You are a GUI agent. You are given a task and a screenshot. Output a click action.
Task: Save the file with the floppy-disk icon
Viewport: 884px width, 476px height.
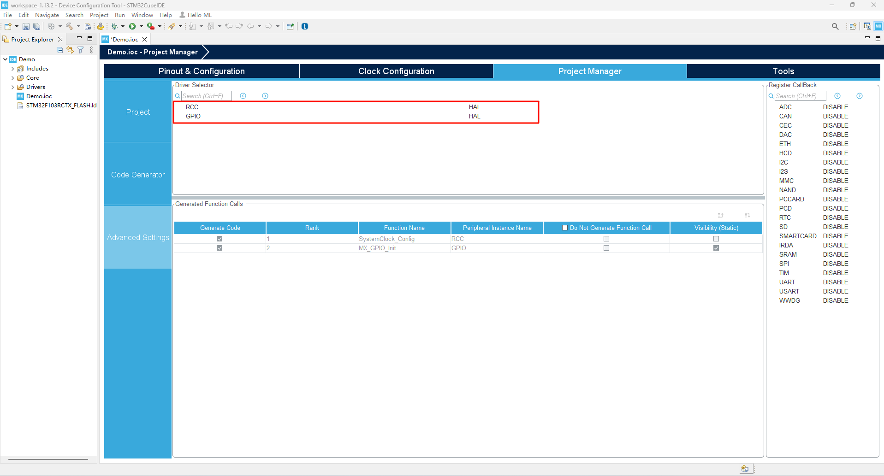click(26, 26)
